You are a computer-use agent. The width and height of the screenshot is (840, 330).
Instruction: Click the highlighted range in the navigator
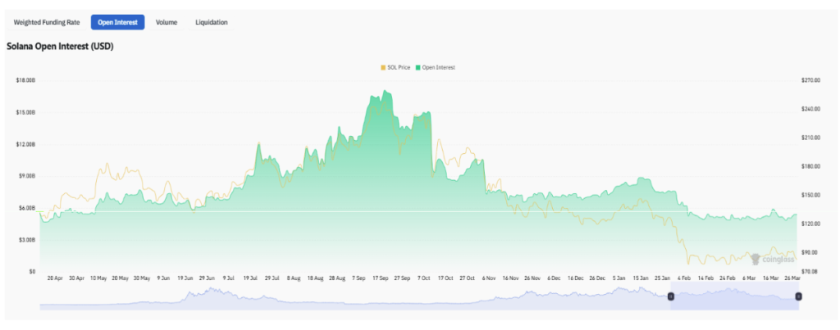coord(734,302)
